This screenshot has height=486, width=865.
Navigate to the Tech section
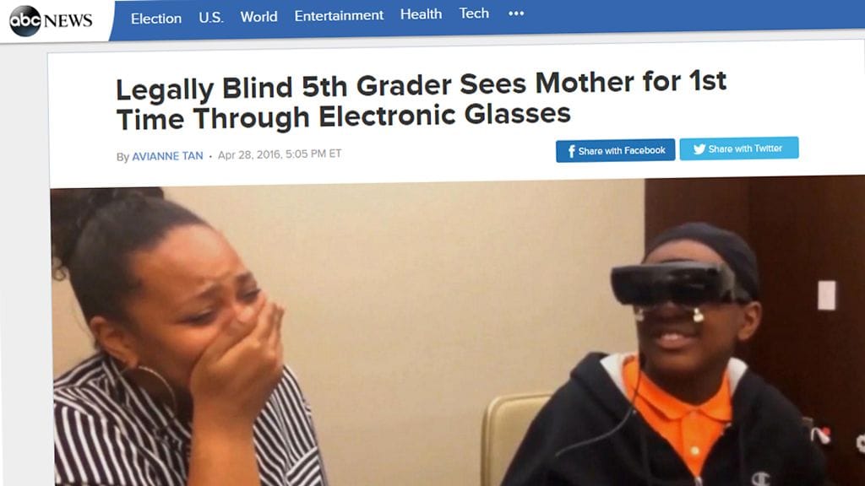pyautogui.click(x=474, y=13)
